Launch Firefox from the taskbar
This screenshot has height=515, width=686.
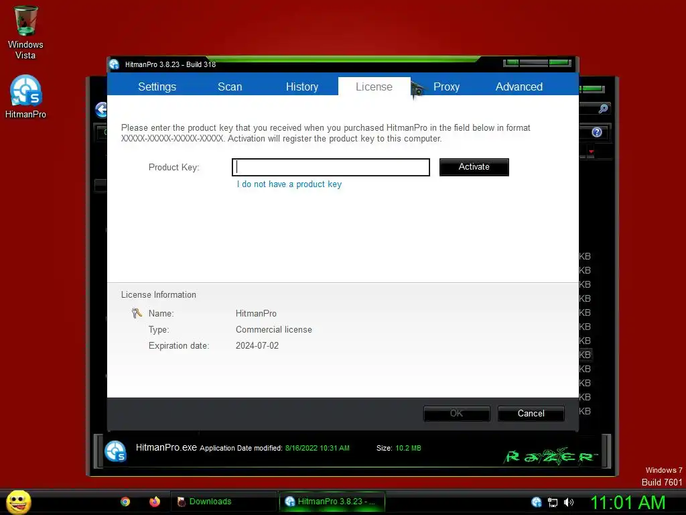(155, 502)
